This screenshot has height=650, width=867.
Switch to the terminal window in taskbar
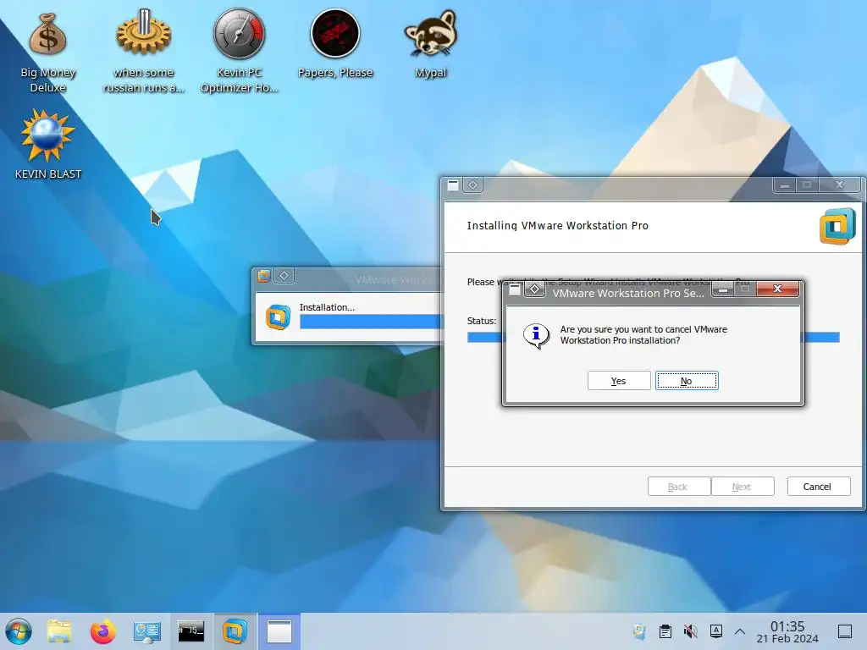click(x=191, y=631)
